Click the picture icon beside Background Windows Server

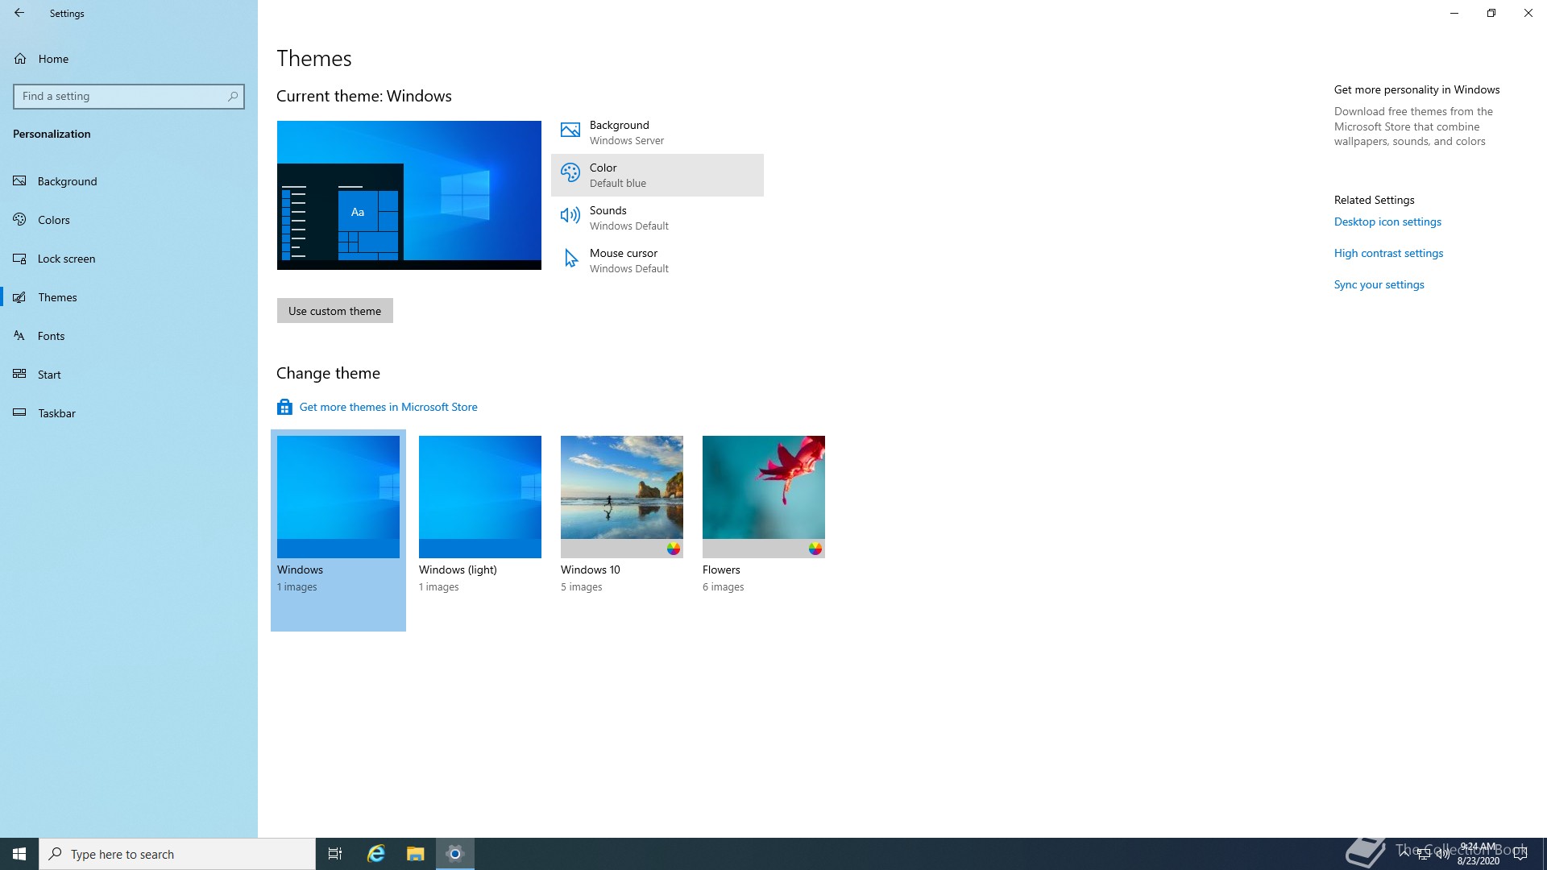tap(570, 130)
